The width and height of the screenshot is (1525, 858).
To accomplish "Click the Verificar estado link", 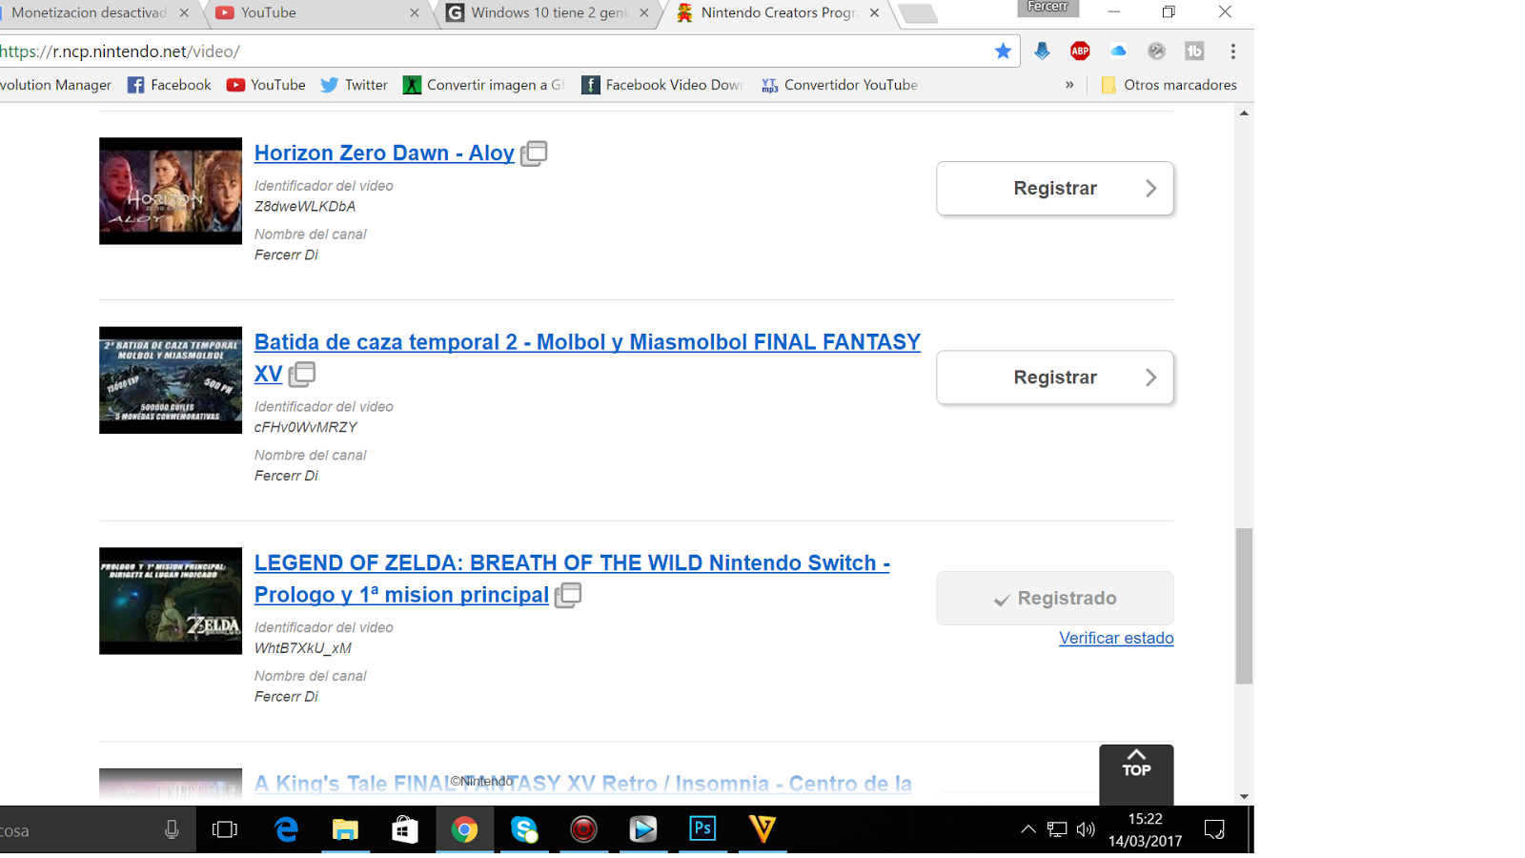I will coord(1116,638).
